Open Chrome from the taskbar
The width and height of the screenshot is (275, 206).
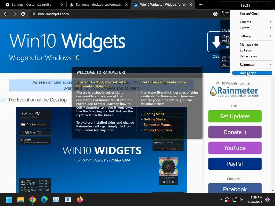(x=32, y=200)
